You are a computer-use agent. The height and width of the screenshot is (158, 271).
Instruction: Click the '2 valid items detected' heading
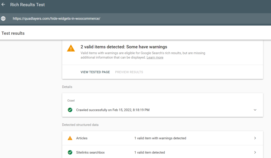tap(124, 47)
